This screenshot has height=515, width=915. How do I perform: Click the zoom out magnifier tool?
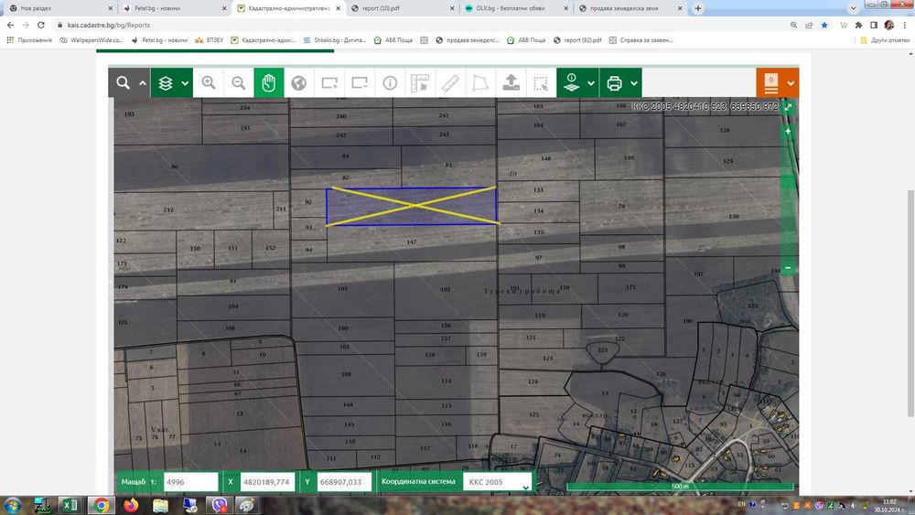(x=239, y=83)
